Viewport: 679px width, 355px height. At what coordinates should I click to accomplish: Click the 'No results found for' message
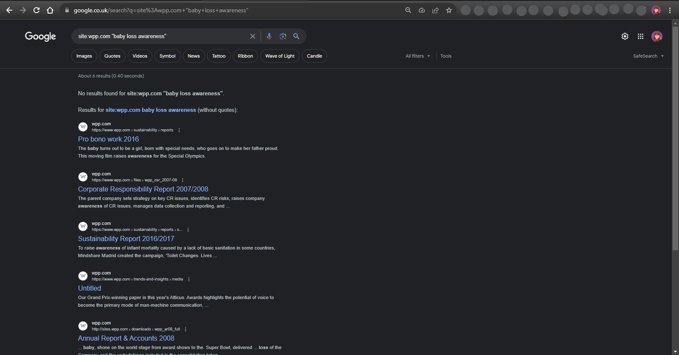click(151, 94)
